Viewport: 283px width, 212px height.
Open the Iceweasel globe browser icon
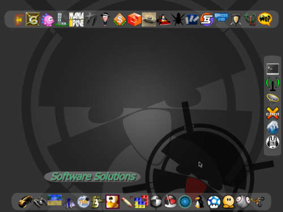(x=273, y=127)
